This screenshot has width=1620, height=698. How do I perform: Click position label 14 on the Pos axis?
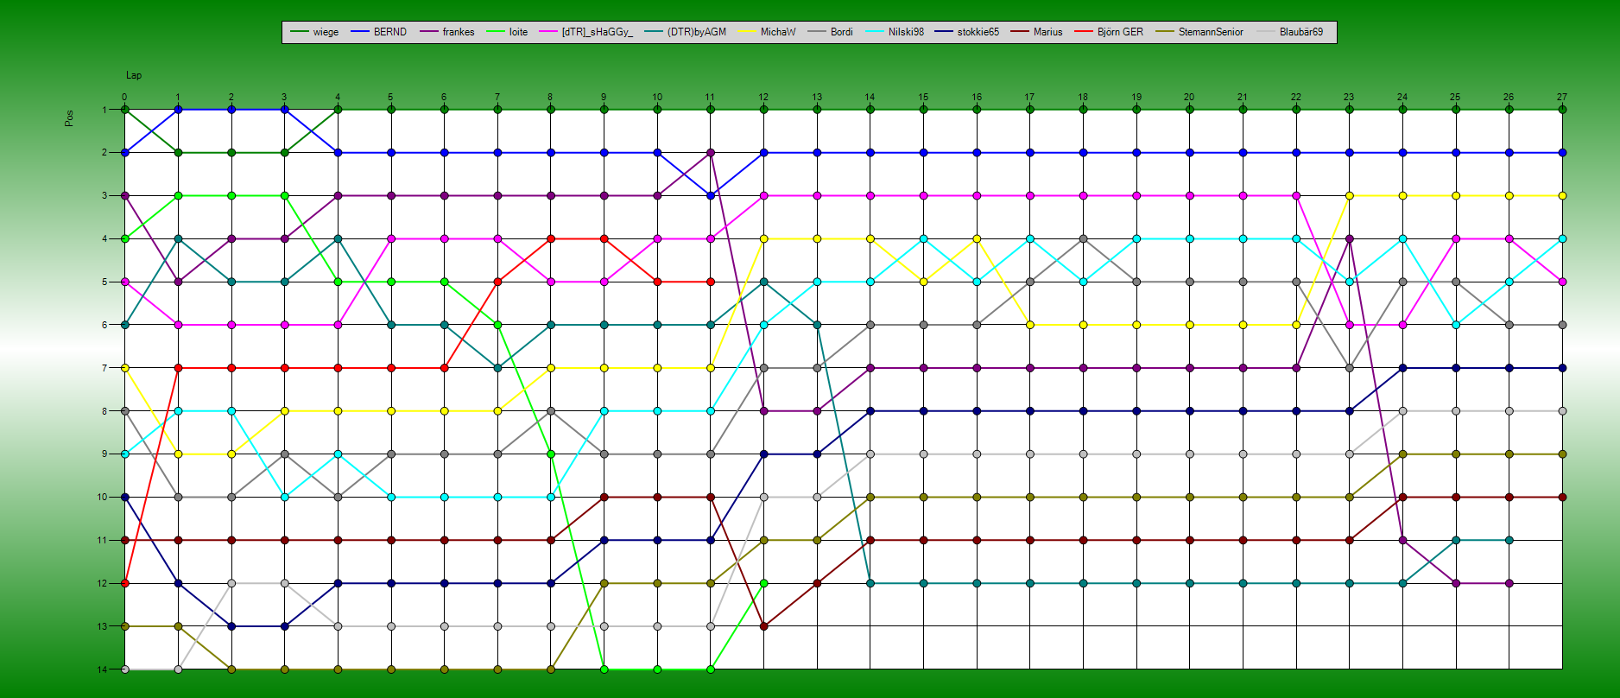coord(102,669)
